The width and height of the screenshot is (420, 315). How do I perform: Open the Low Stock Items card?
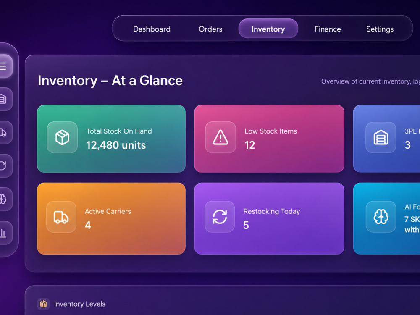269,139
